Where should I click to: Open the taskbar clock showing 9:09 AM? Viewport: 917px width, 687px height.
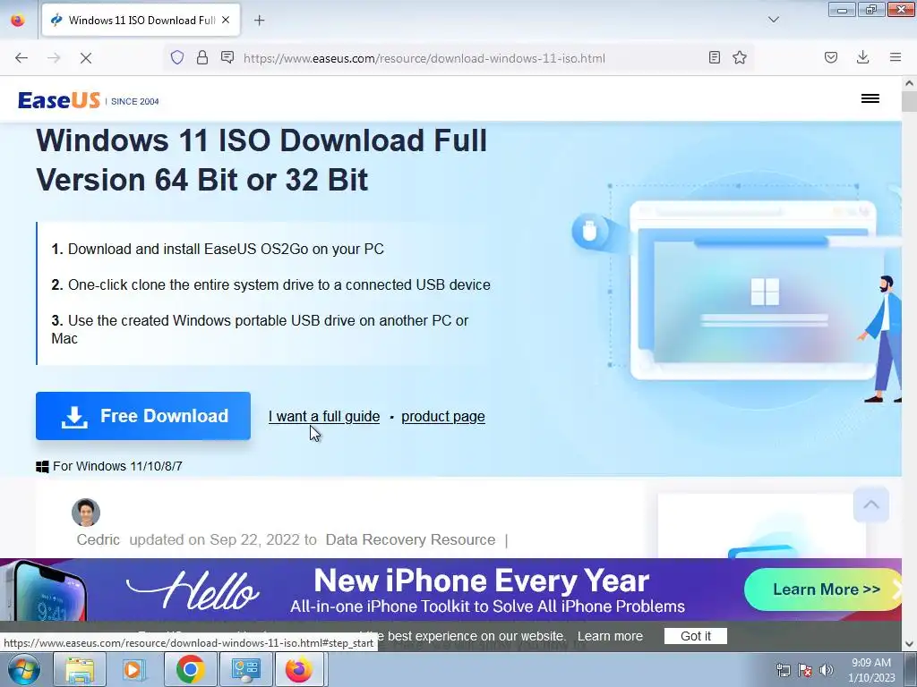[x=871, y=670]
